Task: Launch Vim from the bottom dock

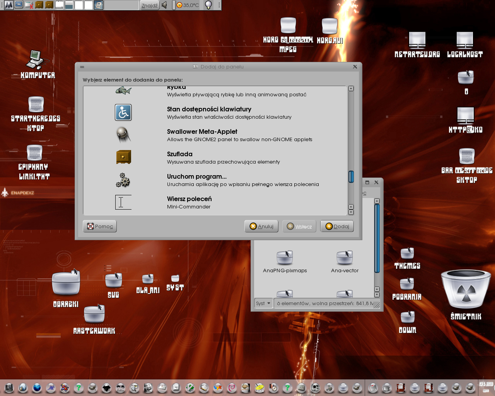Action: 190,387
